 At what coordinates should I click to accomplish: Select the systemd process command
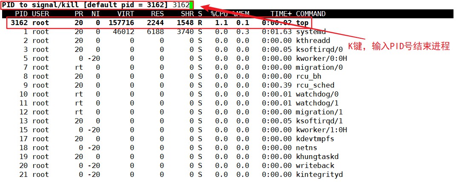click(311, 32)
